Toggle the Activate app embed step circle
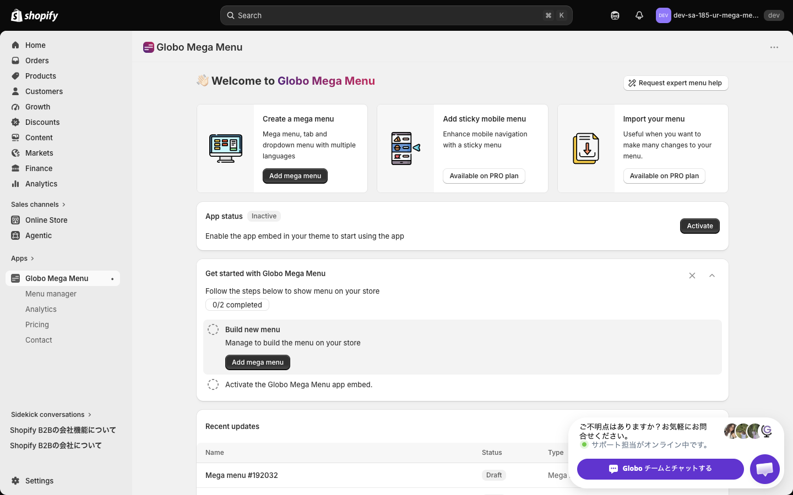Image resolution: width=793 pixels, height=495 pixels. [x=213, y=384]
